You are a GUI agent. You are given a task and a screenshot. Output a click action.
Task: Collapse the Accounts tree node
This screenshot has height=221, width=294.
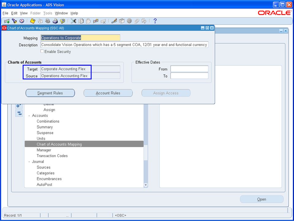(29, 116)
